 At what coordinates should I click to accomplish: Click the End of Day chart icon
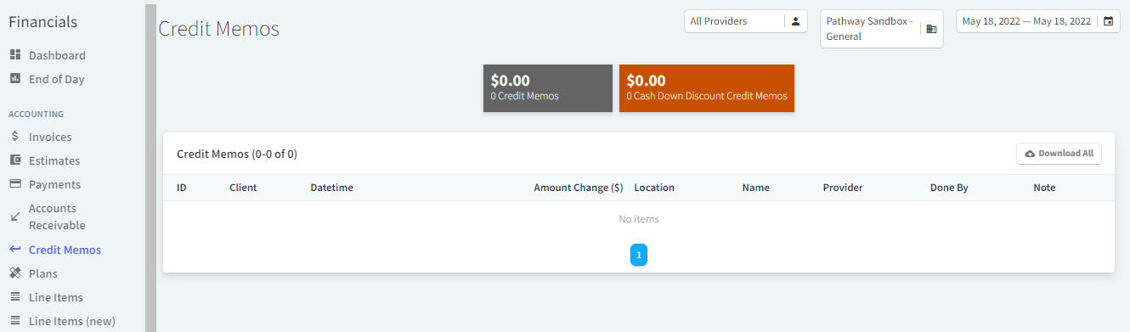(14, 79)
